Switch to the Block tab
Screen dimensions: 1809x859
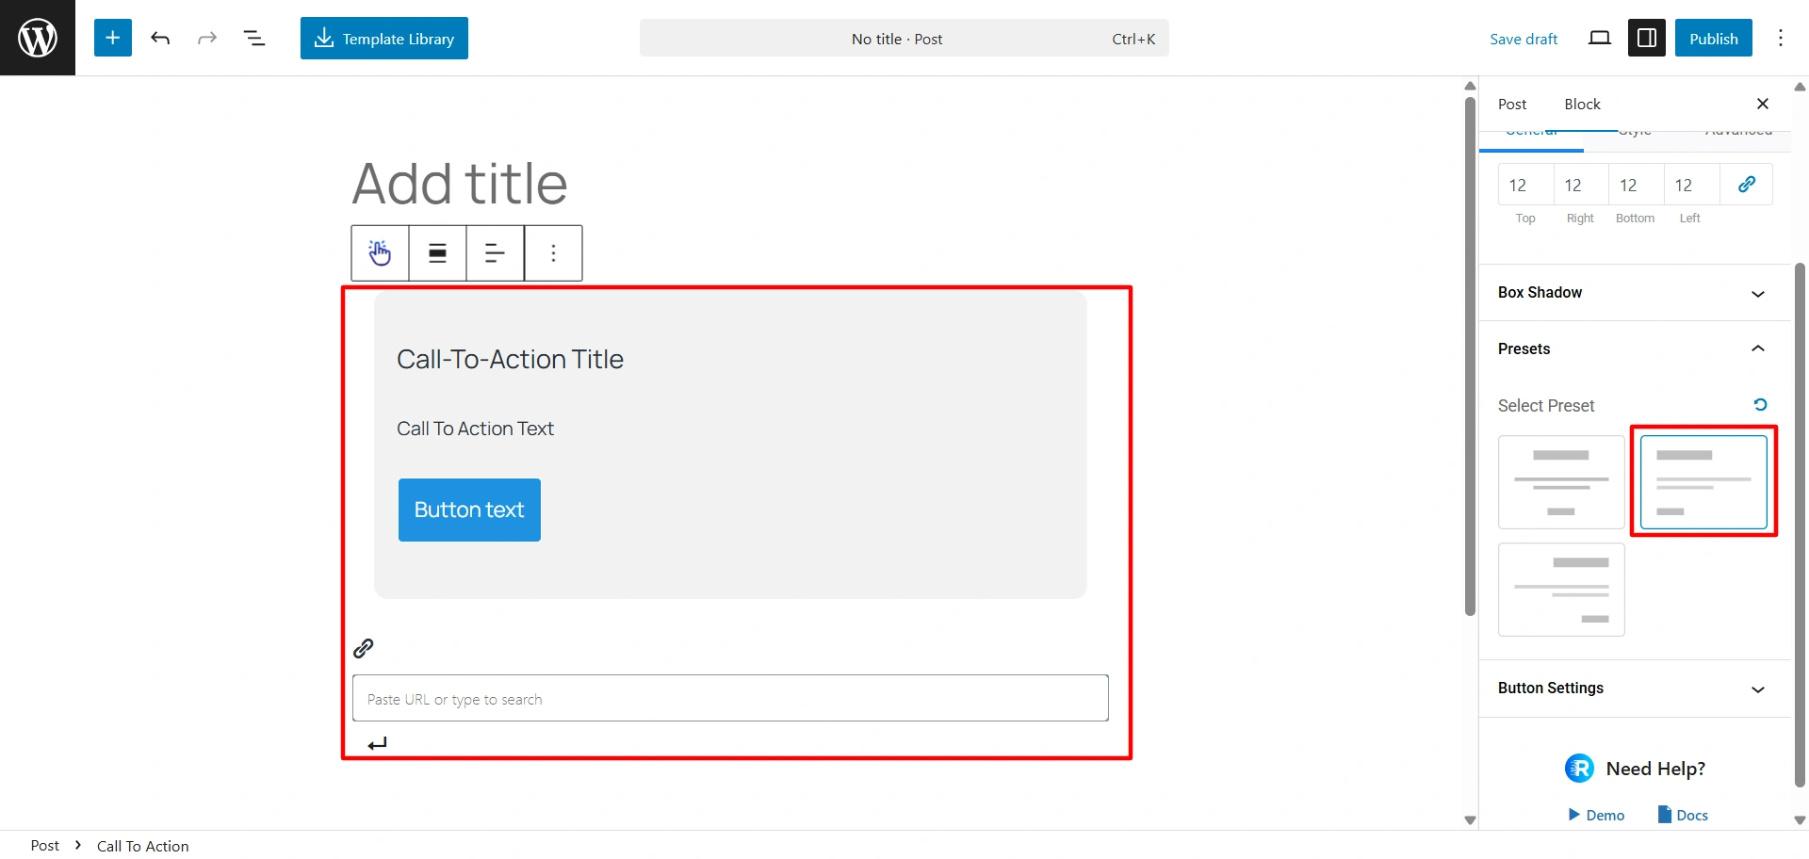pos(1583,104)
